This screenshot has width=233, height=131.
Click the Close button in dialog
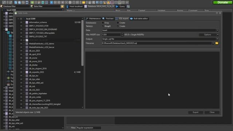click(212, 112)
